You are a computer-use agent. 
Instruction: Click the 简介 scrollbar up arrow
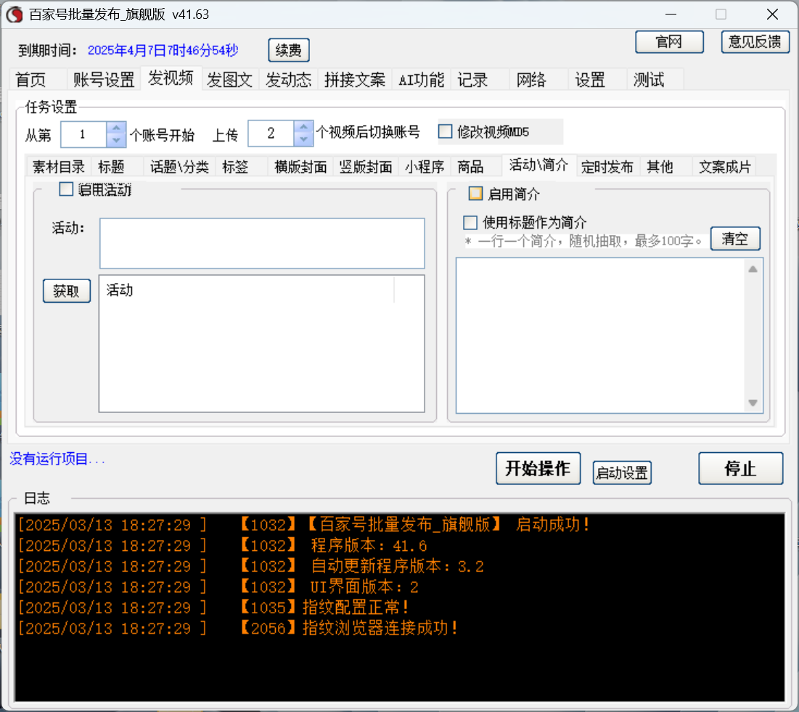point(753,269)
